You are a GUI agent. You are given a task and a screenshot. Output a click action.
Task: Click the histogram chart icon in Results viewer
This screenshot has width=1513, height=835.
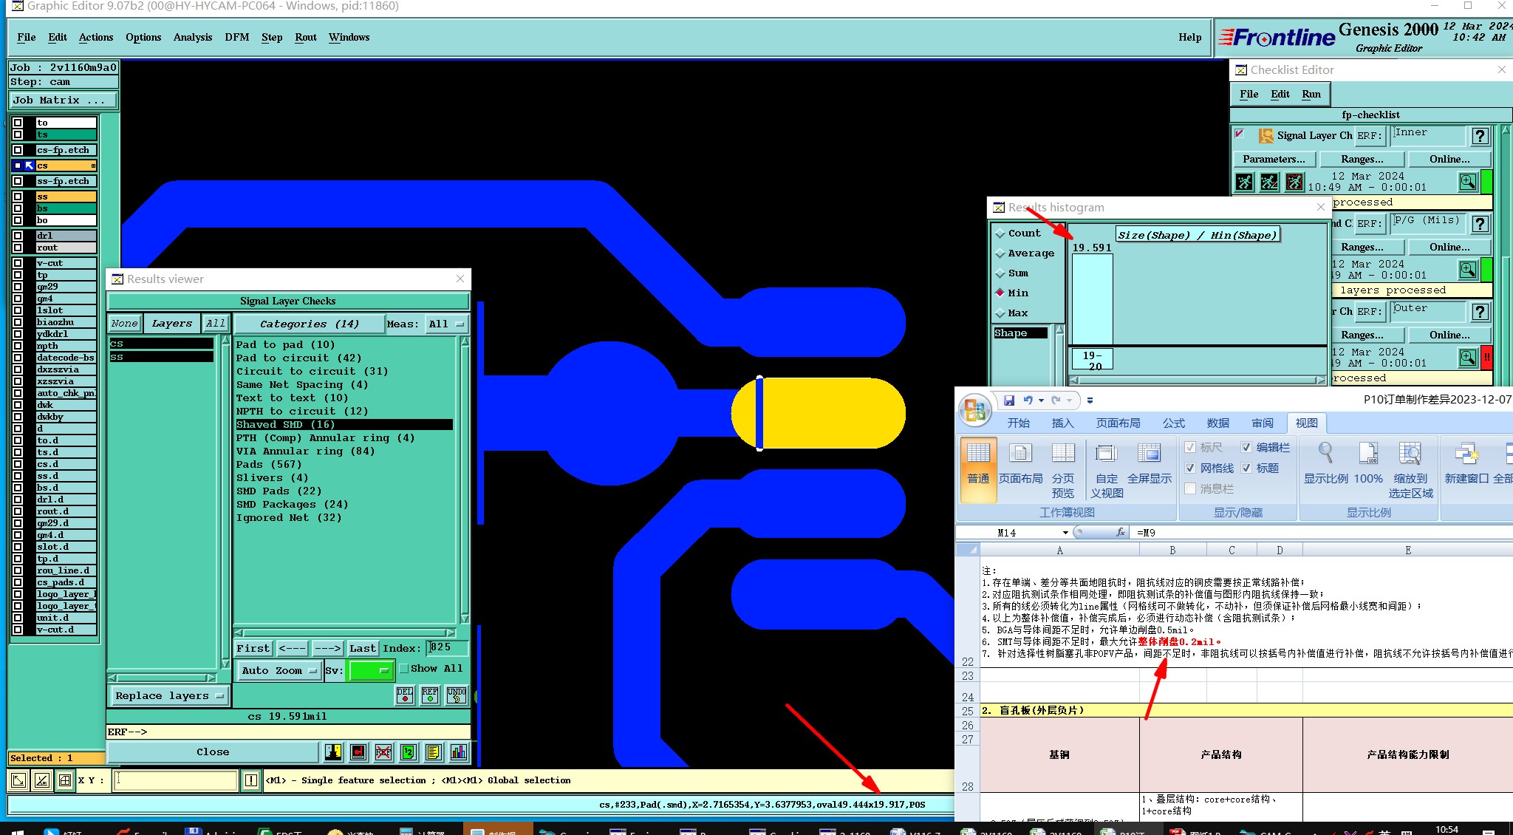point(459,752)
